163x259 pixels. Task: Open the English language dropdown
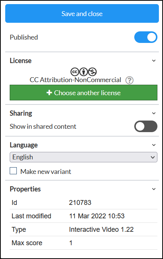[84, 157]
